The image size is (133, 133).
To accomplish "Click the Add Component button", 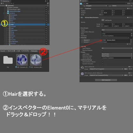I will [106, 80].
